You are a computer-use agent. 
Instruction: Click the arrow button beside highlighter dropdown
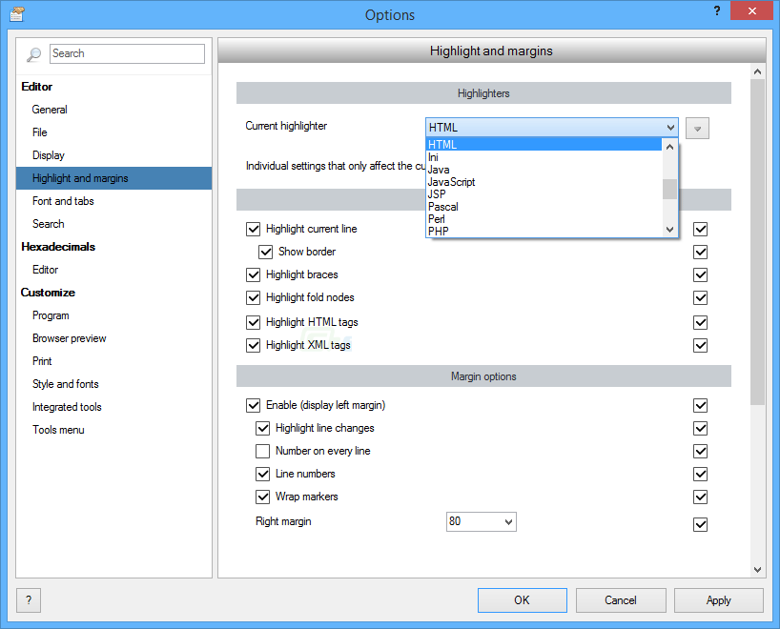(x=697, y=129)
